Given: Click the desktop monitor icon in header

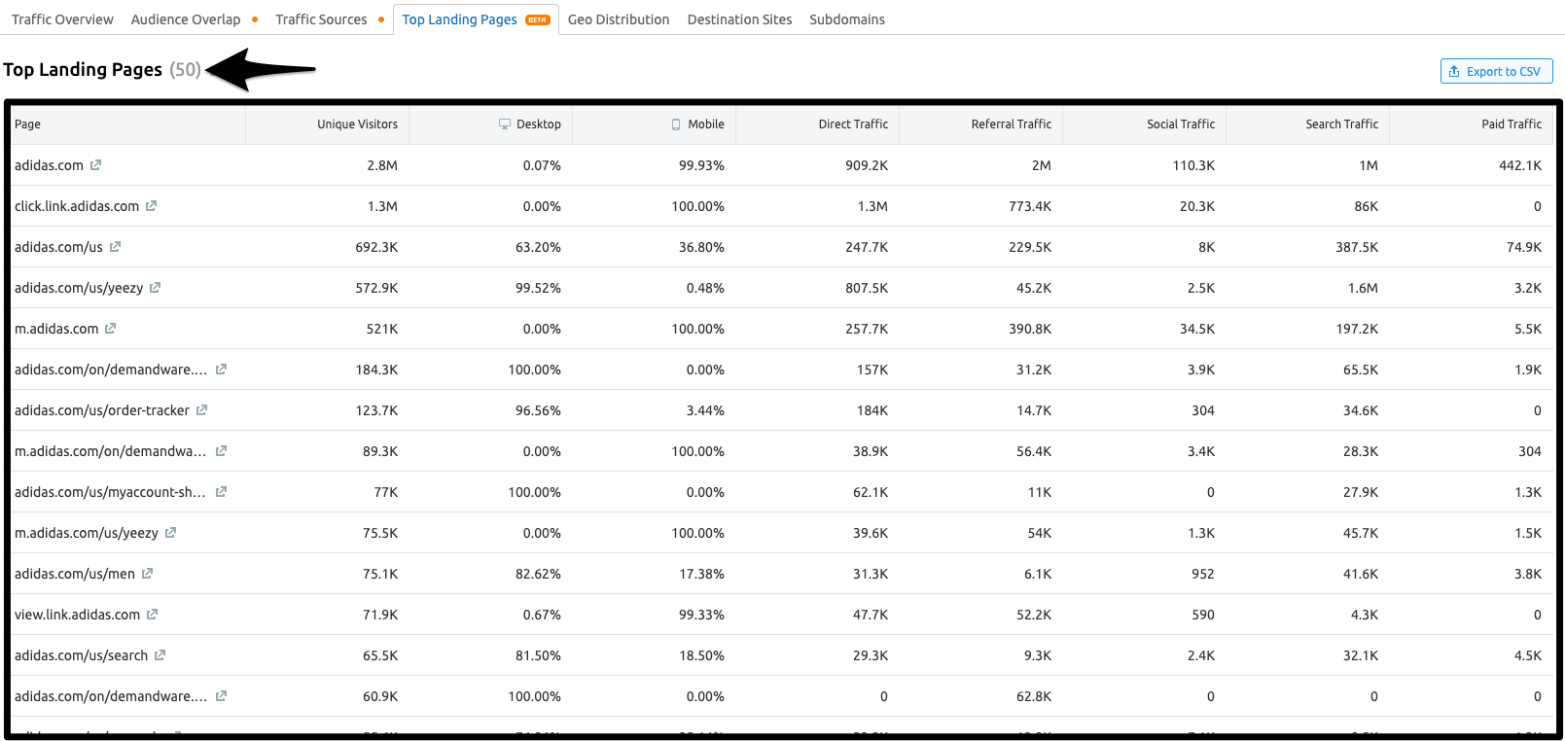Looking at the screenshot, I should pyautogui.click(x=505, y=124).
